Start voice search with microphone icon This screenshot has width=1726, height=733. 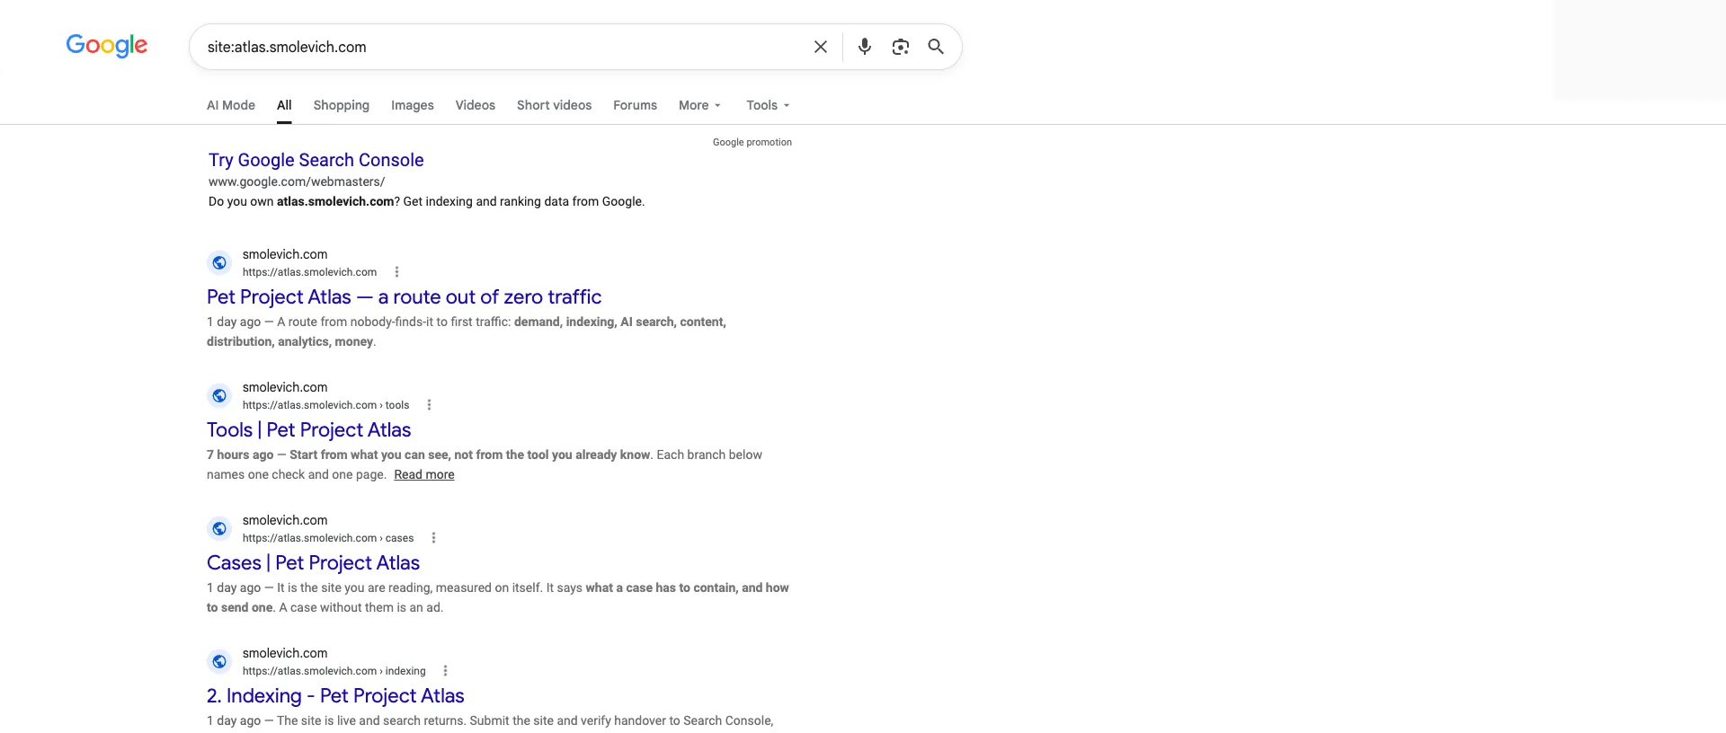point(865,47)
